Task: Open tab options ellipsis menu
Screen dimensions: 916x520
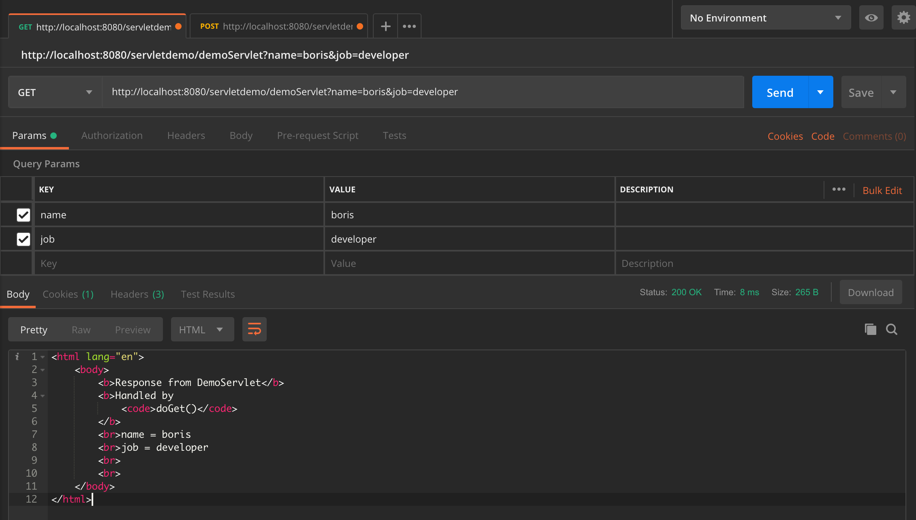Action: (409, 26)
